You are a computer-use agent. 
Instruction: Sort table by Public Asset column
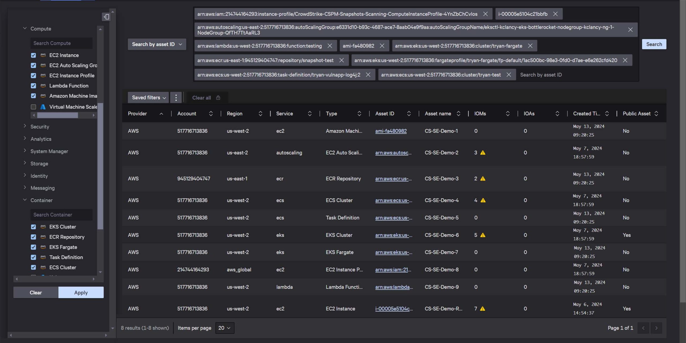click(x=656, y=114)
